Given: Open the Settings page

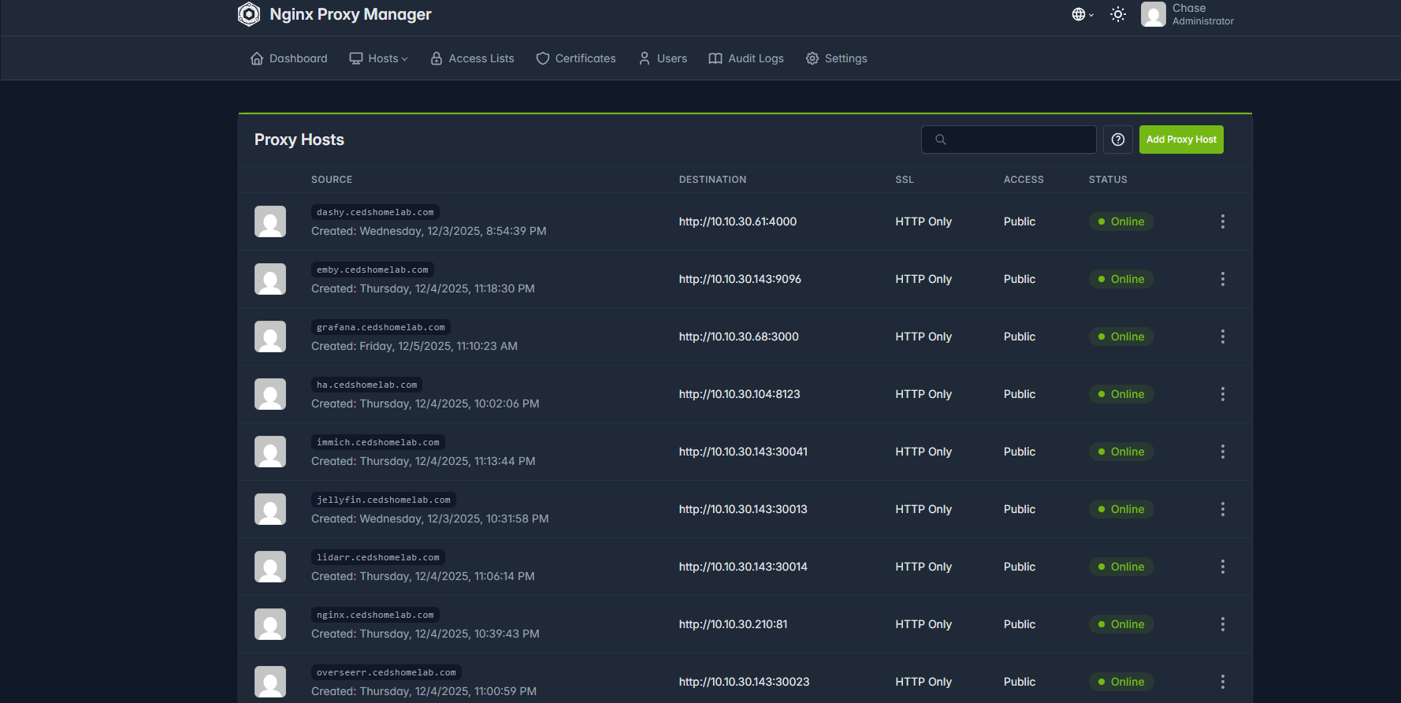Looking at the screenshot, I should (x=837, y=58).
